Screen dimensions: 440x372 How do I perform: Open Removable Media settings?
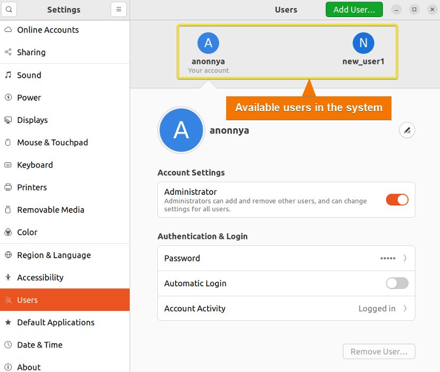[65, 210]
